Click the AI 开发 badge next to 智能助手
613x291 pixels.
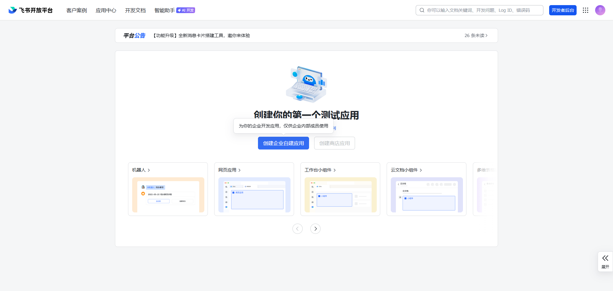(185, 10)
